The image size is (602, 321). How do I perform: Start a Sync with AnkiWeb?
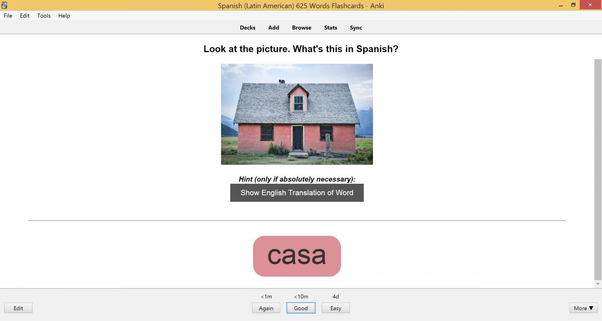(x=355, y=27)
